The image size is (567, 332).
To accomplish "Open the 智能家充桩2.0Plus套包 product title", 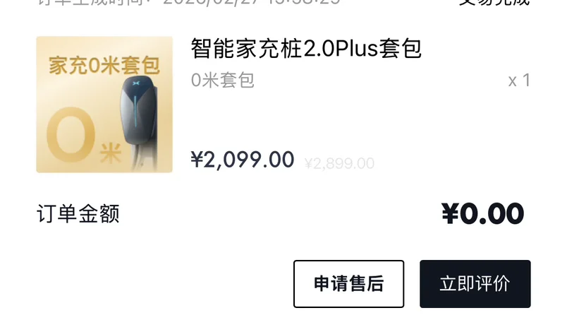I will (306, 49).
